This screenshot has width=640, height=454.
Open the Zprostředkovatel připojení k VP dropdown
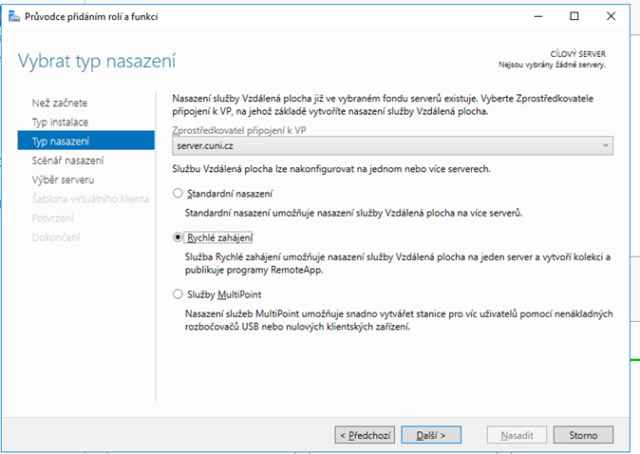tap(391, 144)
